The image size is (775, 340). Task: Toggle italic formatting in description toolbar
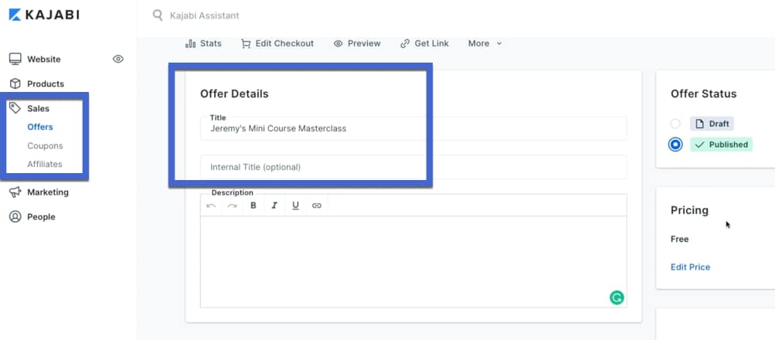[274, 206]
